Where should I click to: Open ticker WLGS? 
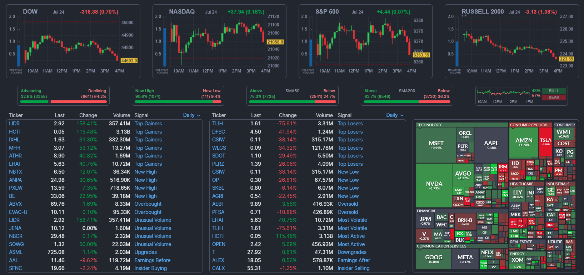pos(219,148)
